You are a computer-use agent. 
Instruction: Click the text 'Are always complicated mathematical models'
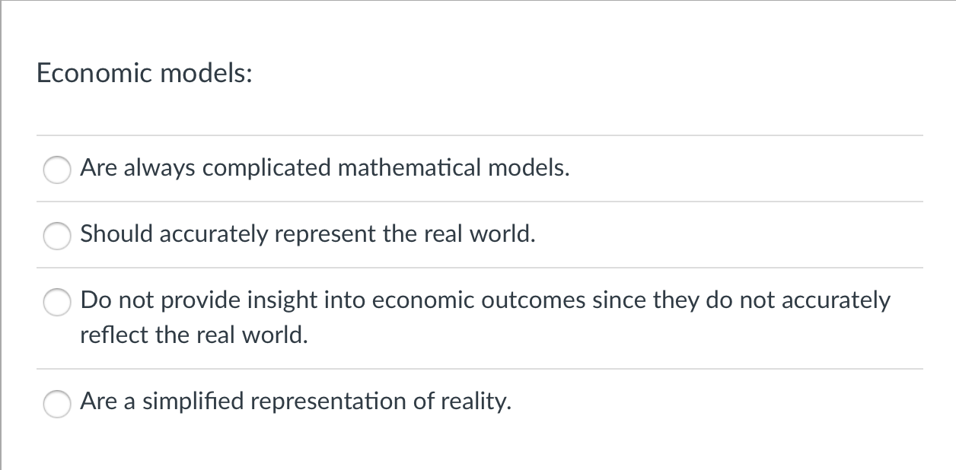[x=324, y=168]
